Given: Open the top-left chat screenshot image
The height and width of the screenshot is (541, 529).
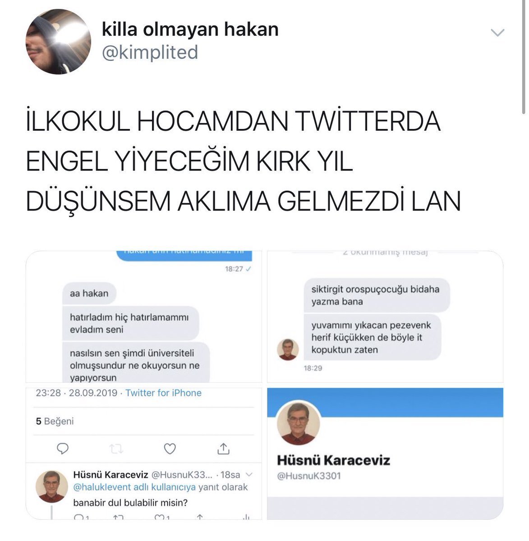Looking at the screenshot, I should point(144,317).
